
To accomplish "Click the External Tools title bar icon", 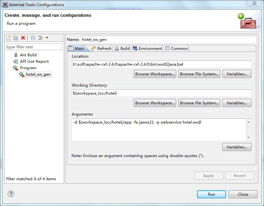I will pos(5,5).
